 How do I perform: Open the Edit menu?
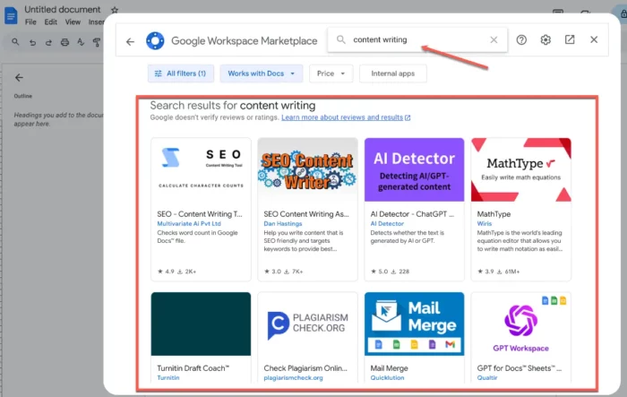50,22
